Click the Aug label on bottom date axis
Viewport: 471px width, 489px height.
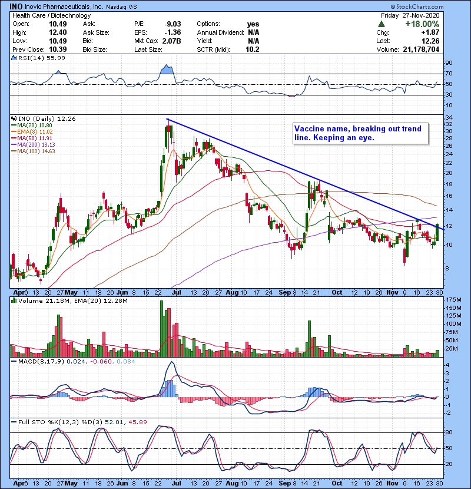point(232,483)
